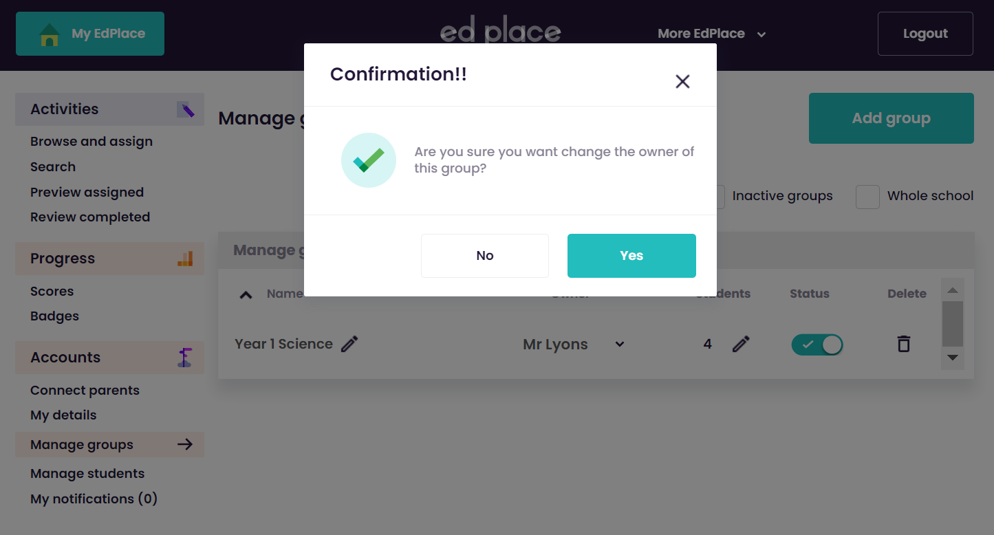Close the Confirmation dialog with X
The width and height of the screenshot is (994, 535).
(x=682, y=81)
